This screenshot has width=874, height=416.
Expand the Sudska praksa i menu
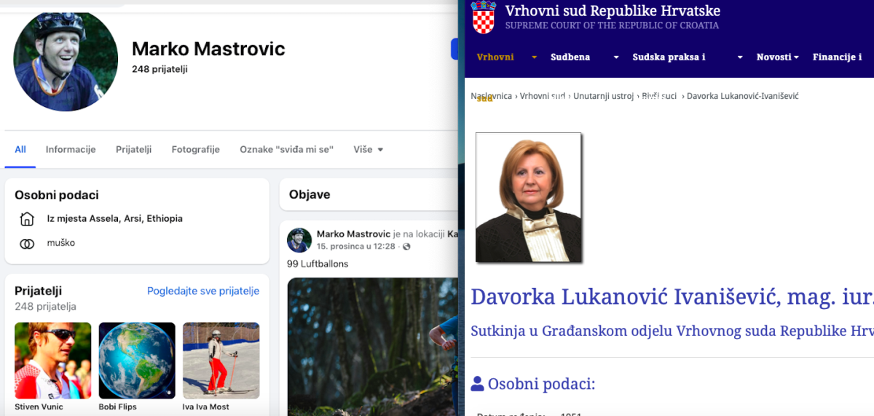(x=740, y=57)
